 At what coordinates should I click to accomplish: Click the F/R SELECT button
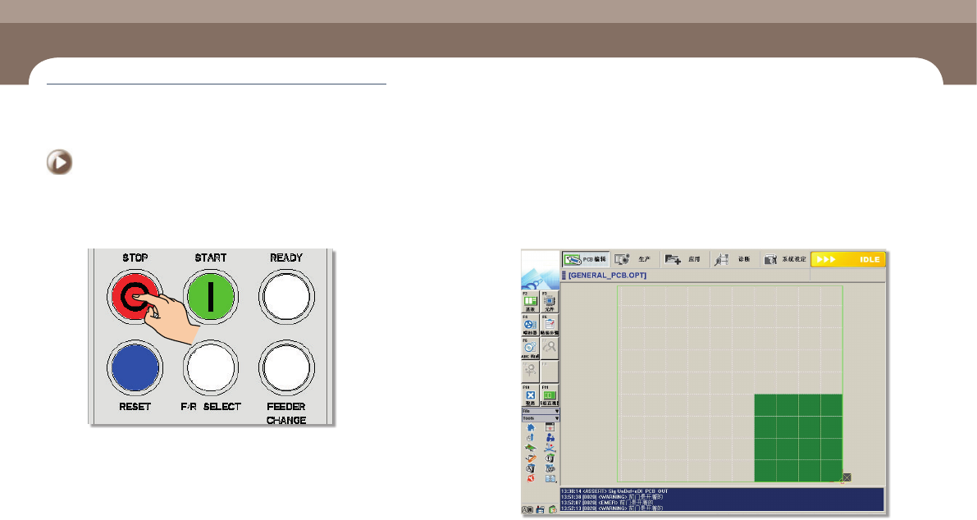coord(211,367)
